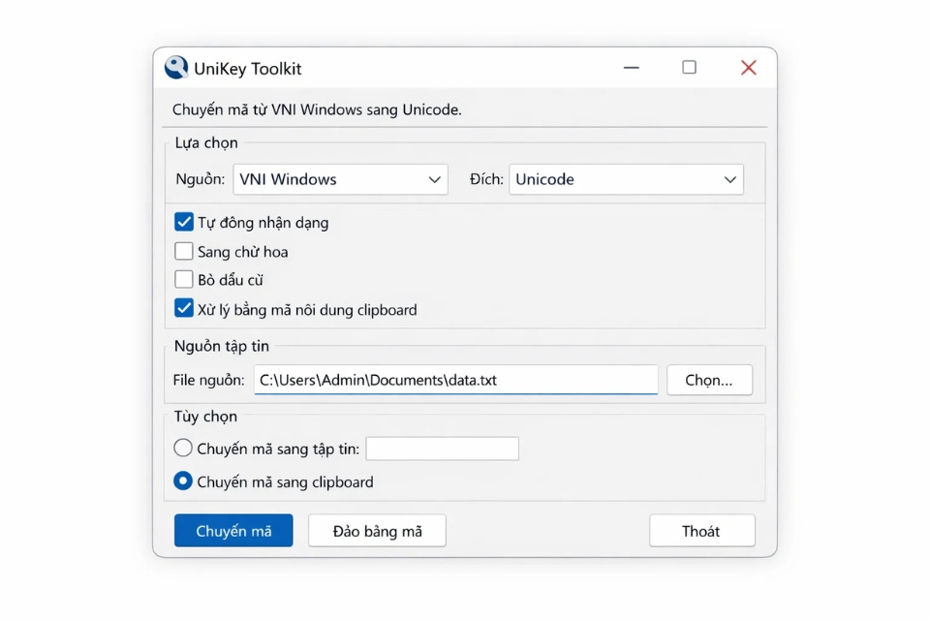Open the Đích encoding dropdown showing Unicode
Viewport: 930px width, 620px height.
[625, 179]
